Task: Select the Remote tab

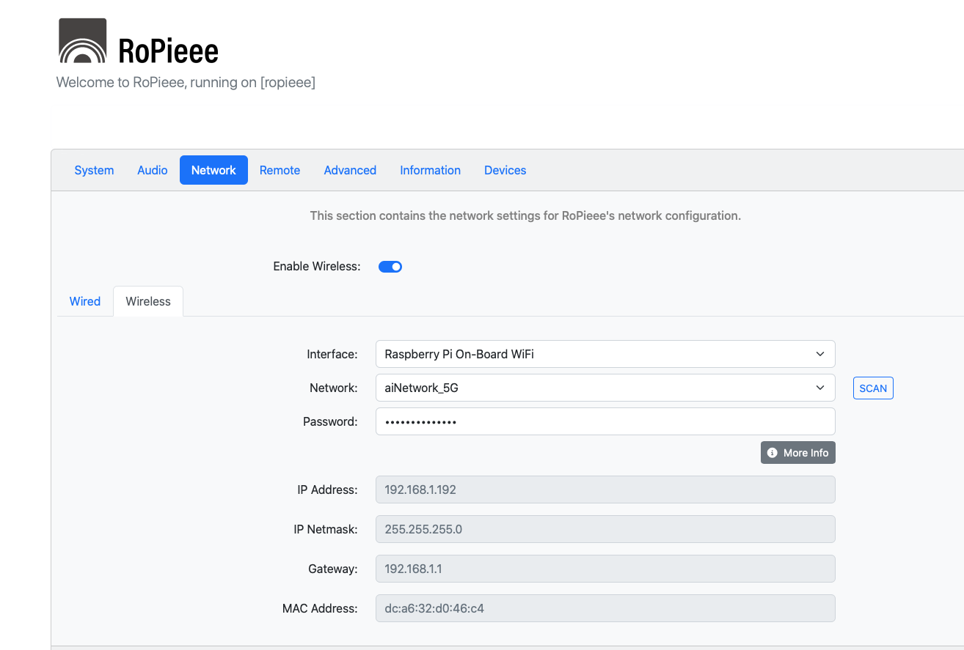Action: (x=280, y=170)
